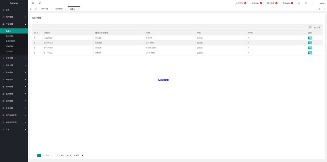Select 币种列表 in the sidebar

point(10,36)
